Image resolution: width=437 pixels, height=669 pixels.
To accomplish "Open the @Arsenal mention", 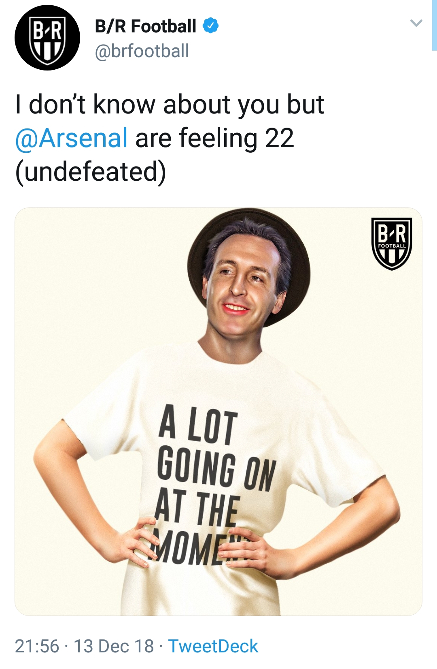I will 72,138.
